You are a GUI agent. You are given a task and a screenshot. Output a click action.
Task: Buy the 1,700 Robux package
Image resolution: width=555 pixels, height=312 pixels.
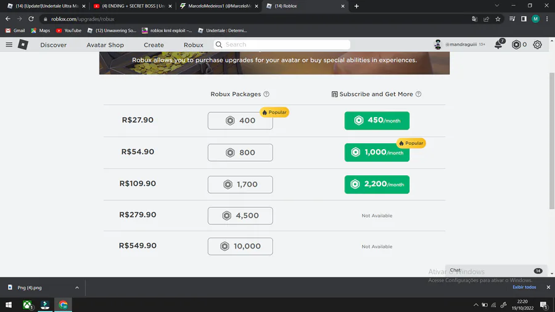tap(240, 184)
